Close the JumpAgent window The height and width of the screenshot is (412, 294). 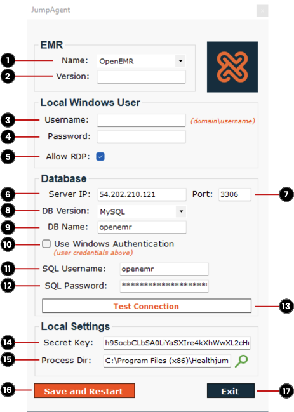[x=262, y=11]
